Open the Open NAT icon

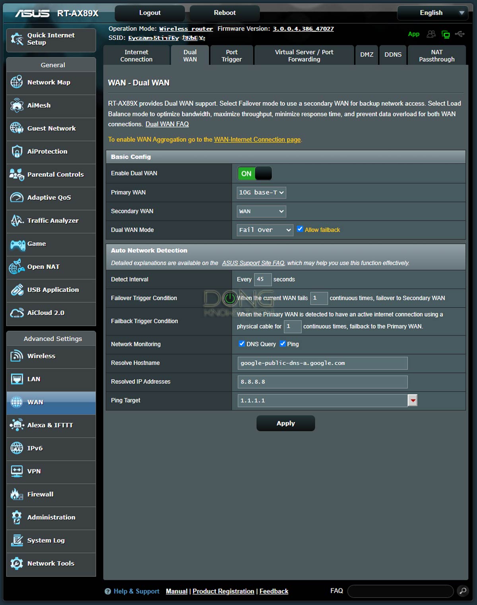click(x=17, y=267)
